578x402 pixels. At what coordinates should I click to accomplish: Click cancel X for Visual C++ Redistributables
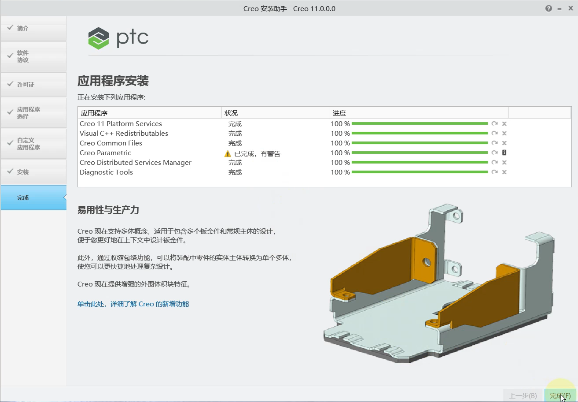click(x=504, y=134)
